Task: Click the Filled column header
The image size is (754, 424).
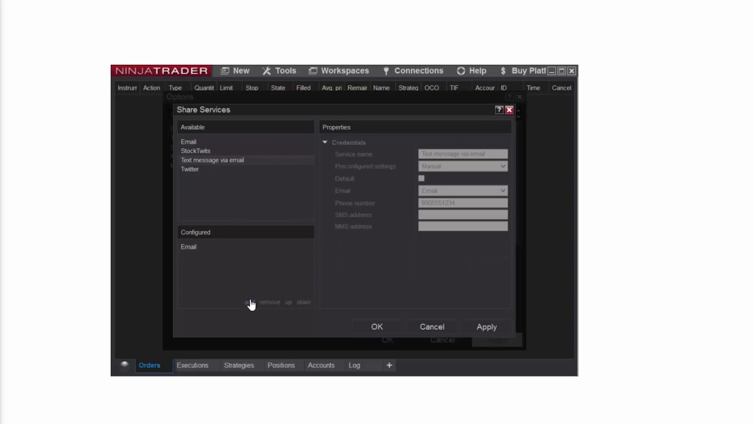Action: coord(303,88)
